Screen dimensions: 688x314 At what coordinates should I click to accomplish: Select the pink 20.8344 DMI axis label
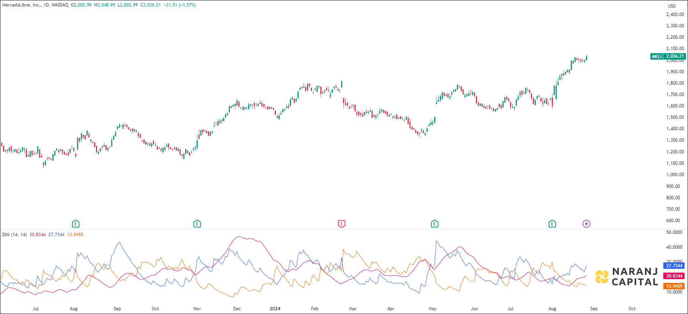pyautogui.click(x=674, y=276)
